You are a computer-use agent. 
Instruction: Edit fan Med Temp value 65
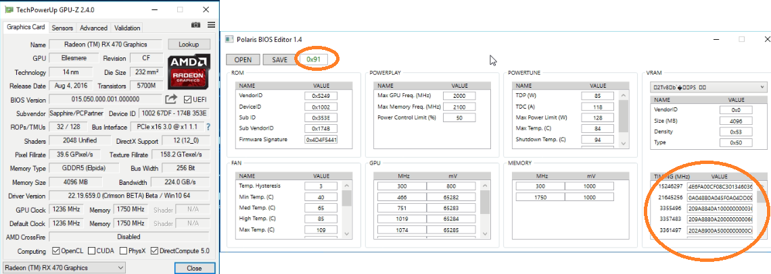pyautogui.click(x=321, y=209)
